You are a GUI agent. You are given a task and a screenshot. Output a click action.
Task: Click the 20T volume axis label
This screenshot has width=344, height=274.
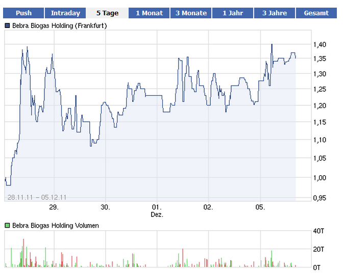point(318,249)
